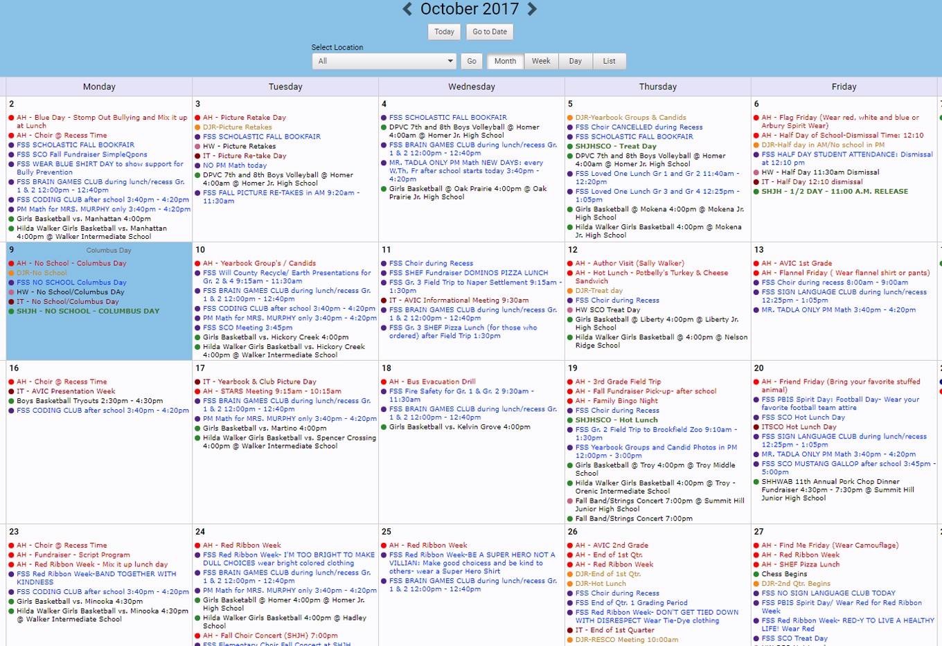Open AH - Picture Retake Day event
Viewport: 942px width, 646px height.
244,118
